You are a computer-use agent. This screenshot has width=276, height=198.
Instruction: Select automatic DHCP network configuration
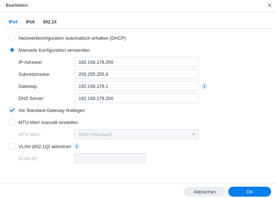pyautogui.click(x=12, y=38)
